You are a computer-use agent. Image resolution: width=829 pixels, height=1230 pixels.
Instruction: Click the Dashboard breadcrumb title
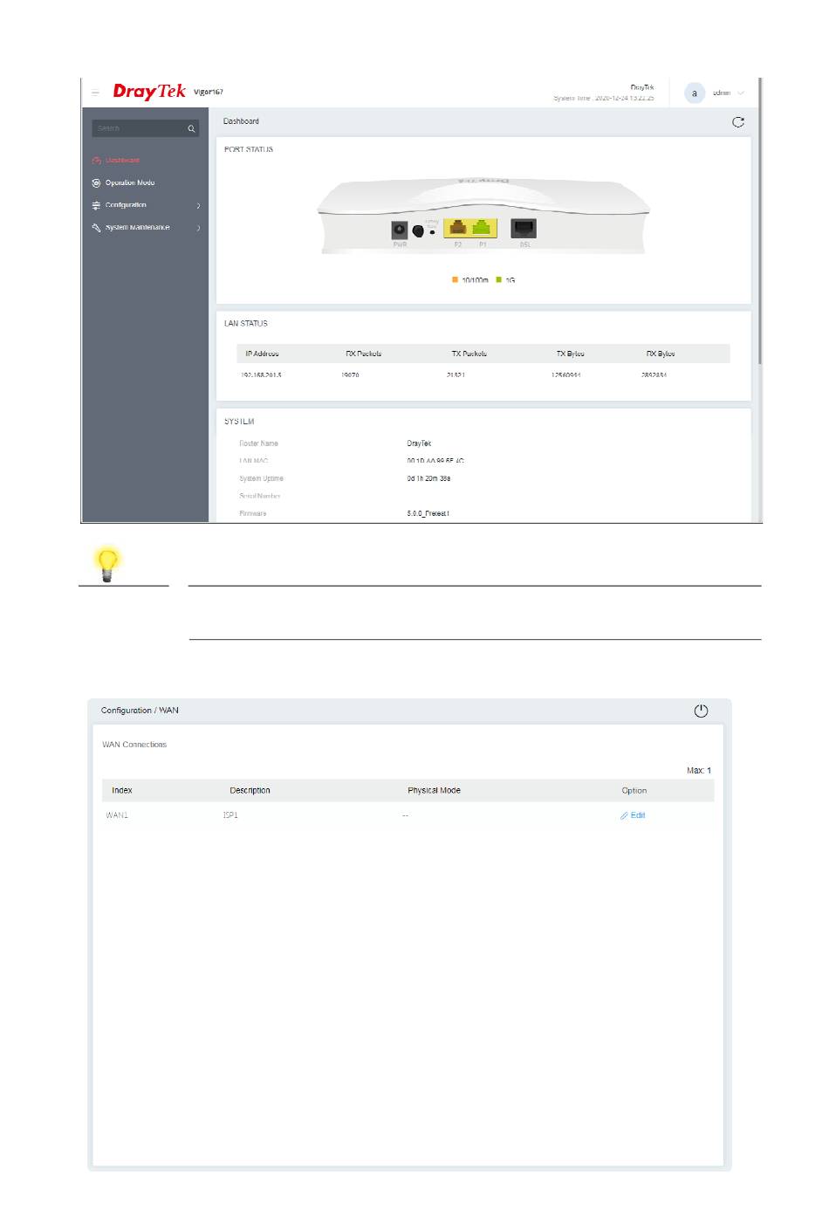(241, 121)
